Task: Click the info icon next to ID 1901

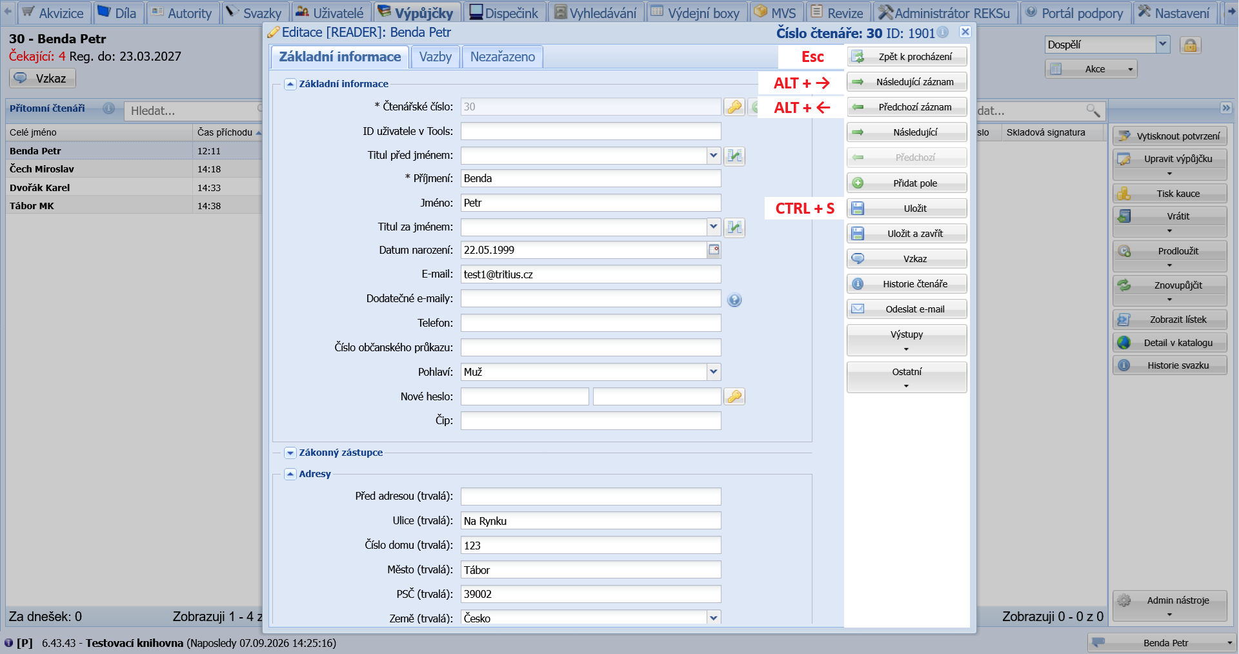Action: point(943,32)
